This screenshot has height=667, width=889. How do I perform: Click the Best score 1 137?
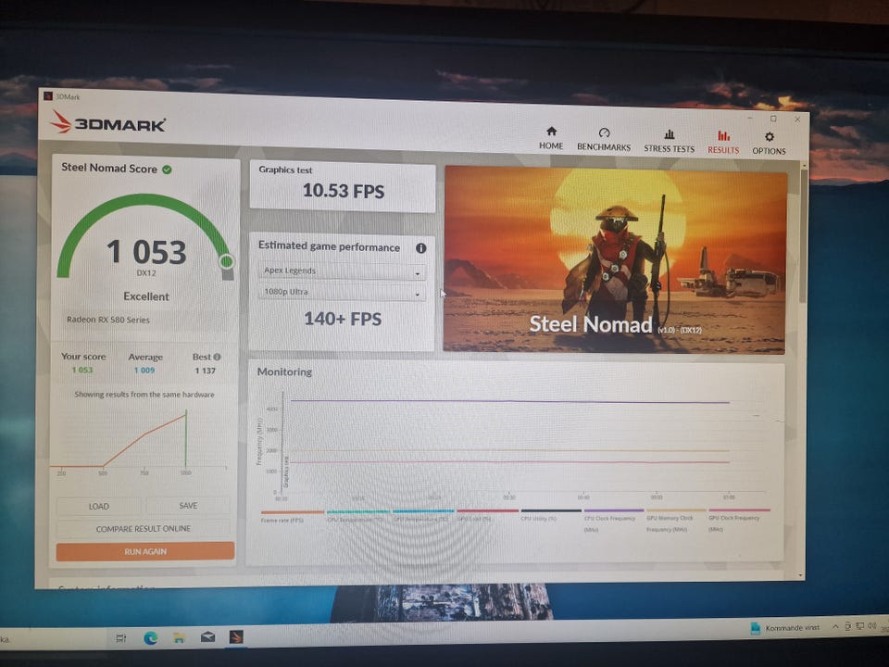(206, 371)
